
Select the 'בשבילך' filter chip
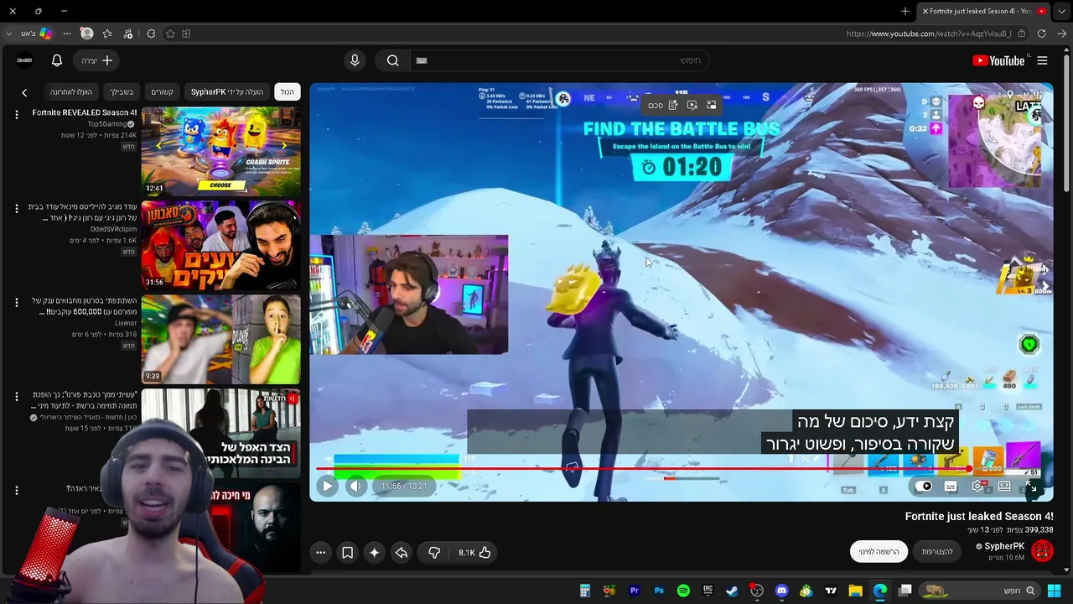coord(121,92)
